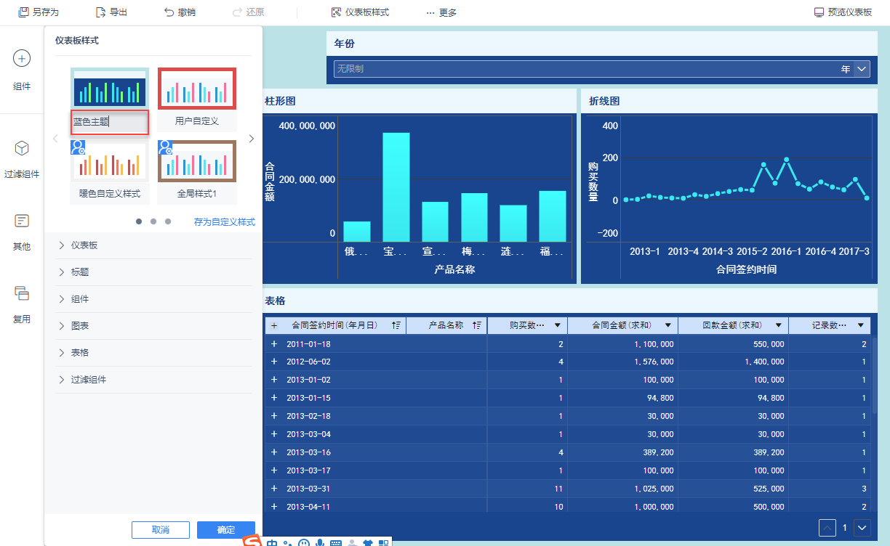
Task: Click the 组件 add component icon
Action: pos(22,59)
